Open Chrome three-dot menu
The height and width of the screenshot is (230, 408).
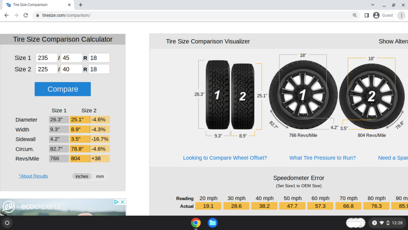[x=401, y=16]
